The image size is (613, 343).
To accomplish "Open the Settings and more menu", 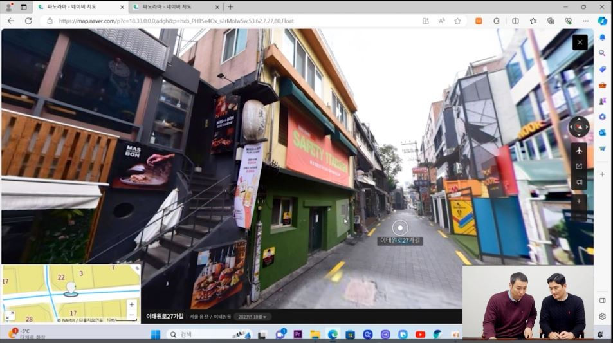I will [585, 21].
